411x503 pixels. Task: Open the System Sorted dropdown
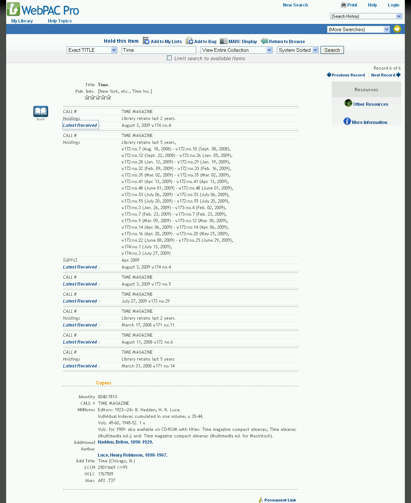point(298,50)
